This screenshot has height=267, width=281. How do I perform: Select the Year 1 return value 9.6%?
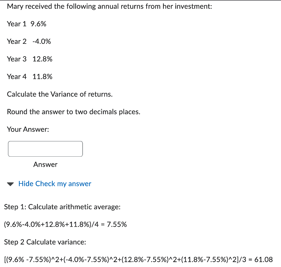(39, 24)
